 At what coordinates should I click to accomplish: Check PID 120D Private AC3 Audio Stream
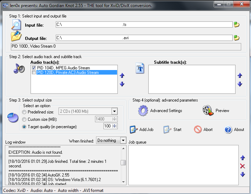[x=34, y=72]
